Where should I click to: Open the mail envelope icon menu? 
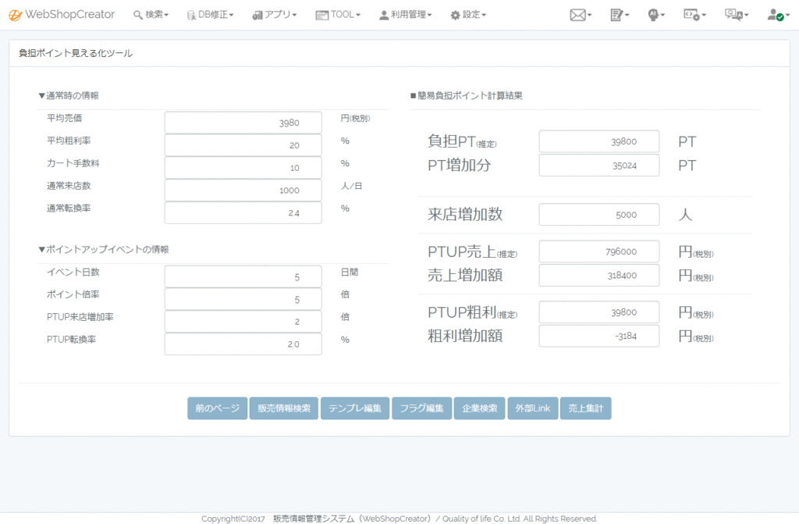[x=581, y=15]
